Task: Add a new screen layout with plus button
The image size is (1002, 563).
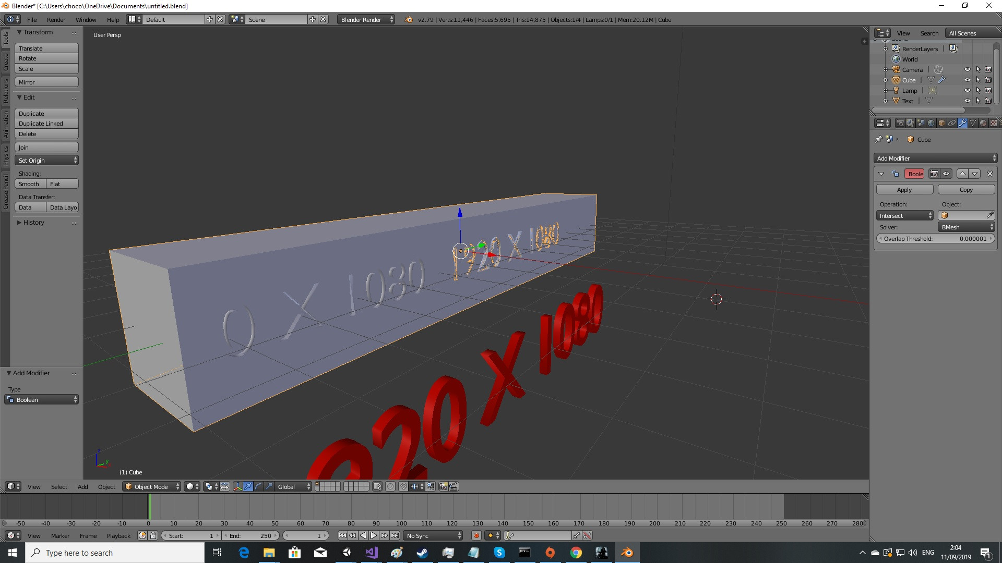Action: 210,19
